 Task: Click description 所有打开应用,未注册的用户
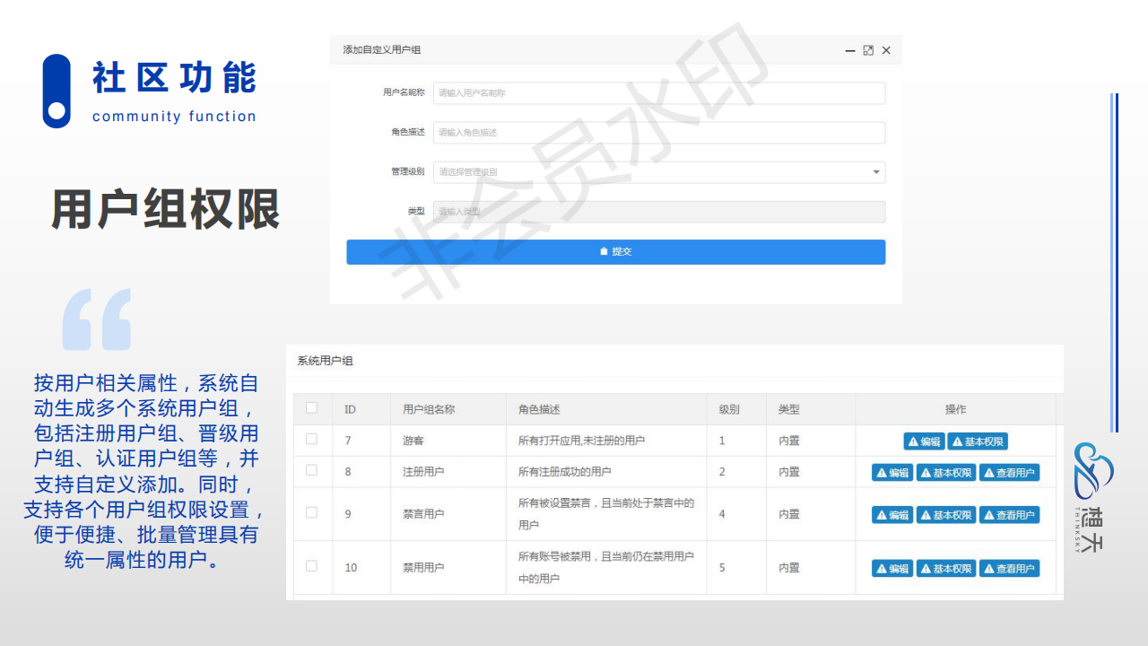(x=581, y=441)
